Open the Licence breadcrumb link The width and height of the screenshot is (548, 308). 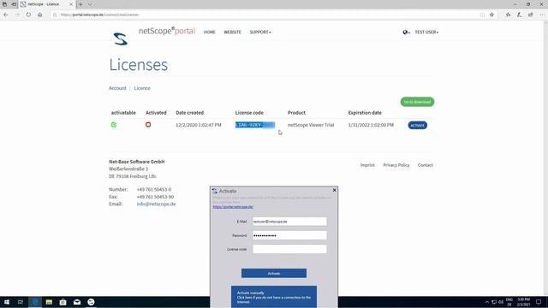[142, 88]
